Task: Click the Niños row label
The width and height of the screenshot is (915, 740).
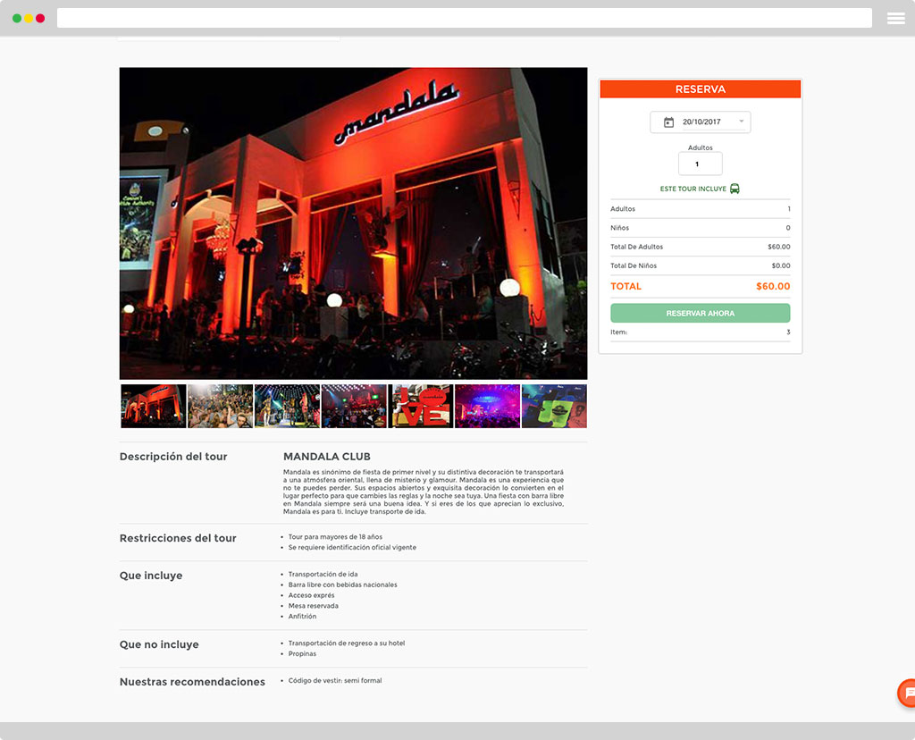Action: [620, 228]
